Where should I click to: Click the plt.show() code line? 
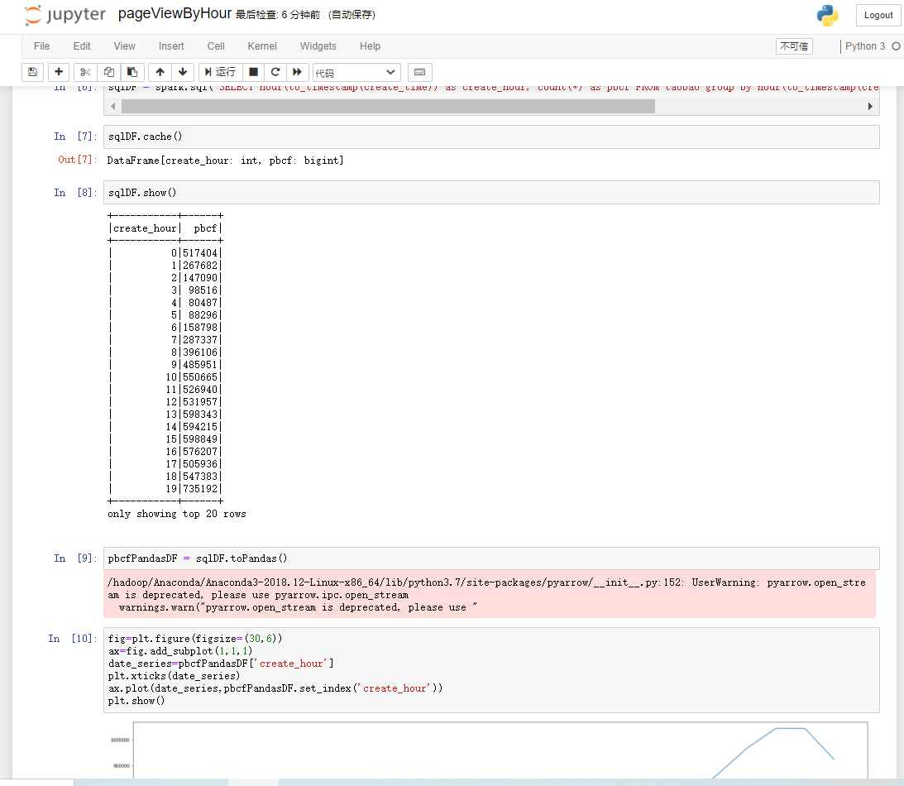coord(136,701)
